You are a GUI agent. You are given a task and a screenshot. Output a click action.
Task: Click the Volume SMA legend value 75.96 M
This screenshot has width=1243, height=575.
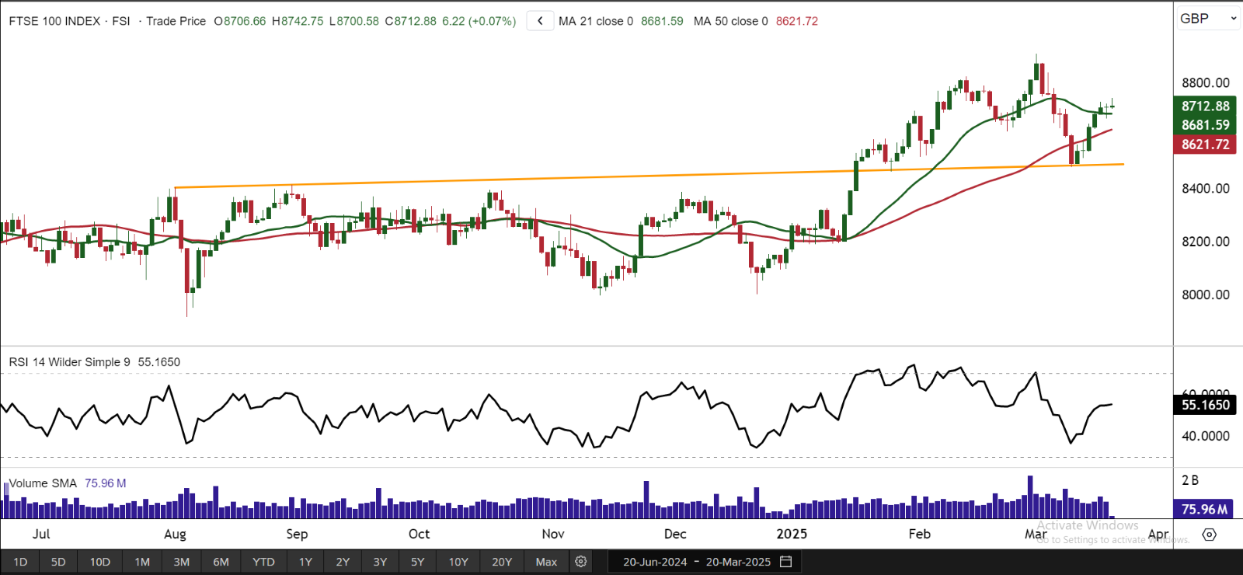(x=106, y=483)
